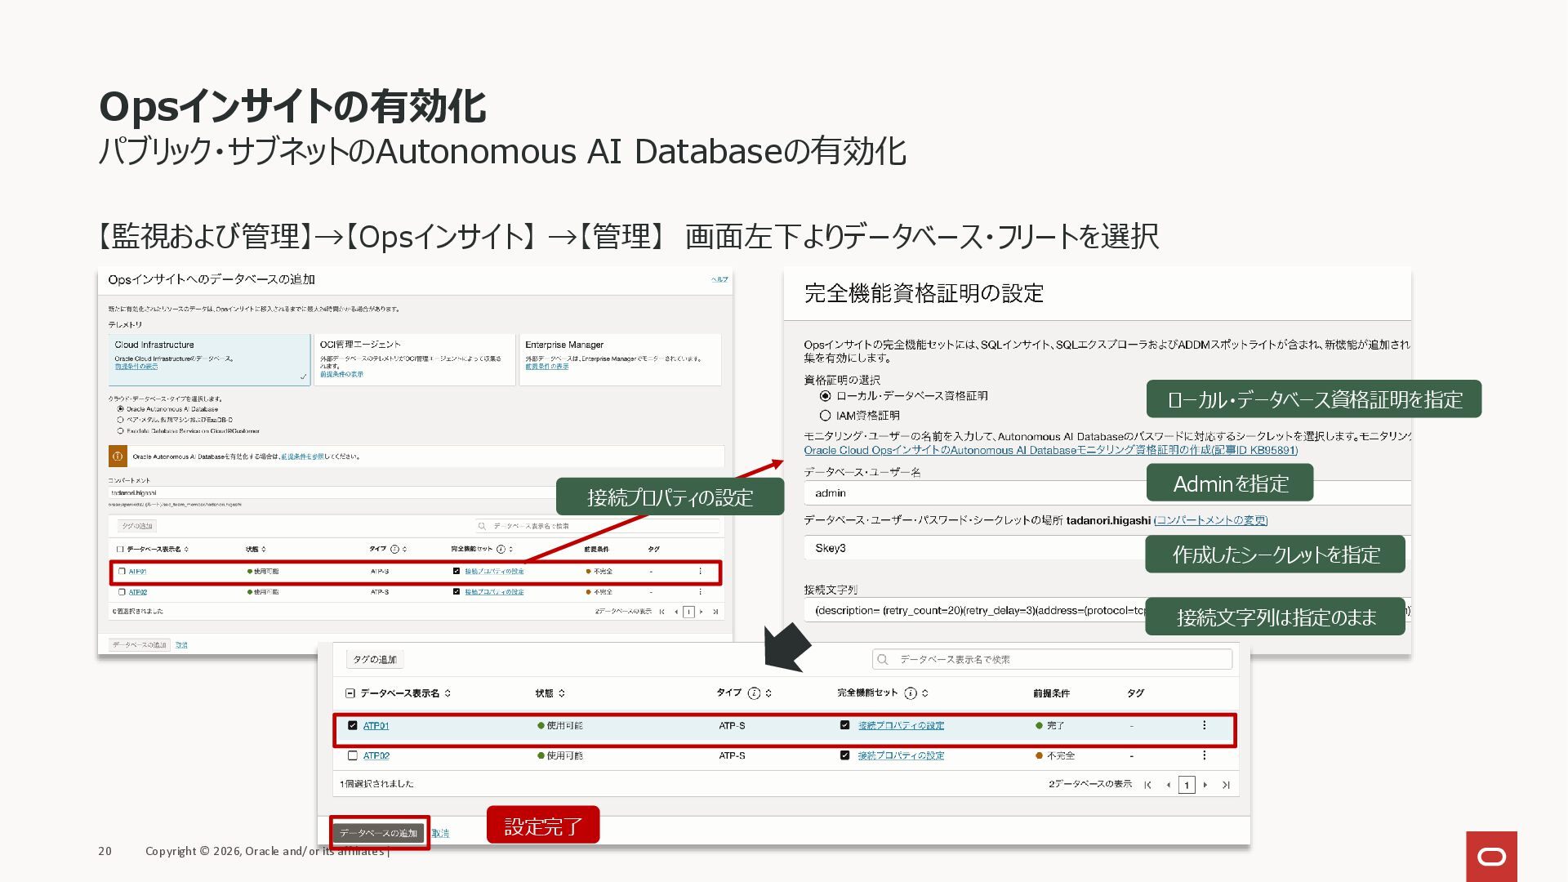Click the データベース表示名で検索 search field
The image size is (1568, 882).
click(x=1053, y=659)
